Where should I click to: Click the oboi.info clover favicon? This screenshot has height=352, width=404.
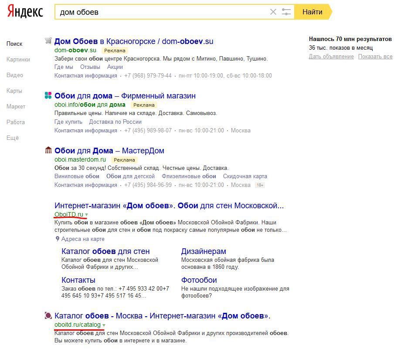(x=48, y=95)
